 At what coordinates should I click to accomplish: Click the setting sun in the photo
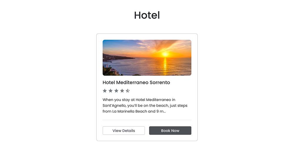[165, 54]
